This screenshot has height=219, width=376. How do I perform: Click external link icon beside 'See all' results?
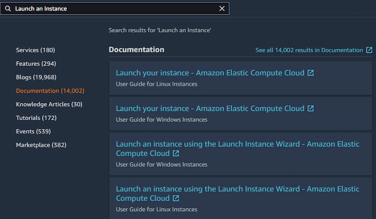click(x=369, y=50)
